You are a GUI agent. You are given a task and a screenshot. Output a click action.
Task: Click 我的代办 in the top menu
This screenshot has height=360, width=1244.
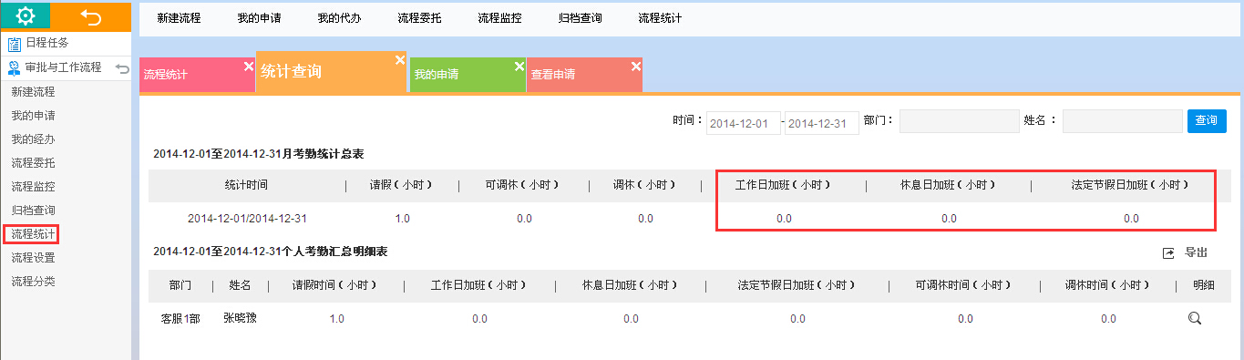click(339, 18)
